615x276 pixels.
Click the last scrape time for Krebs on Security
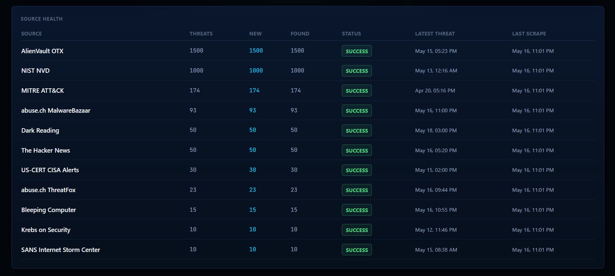tap(533, 230)
